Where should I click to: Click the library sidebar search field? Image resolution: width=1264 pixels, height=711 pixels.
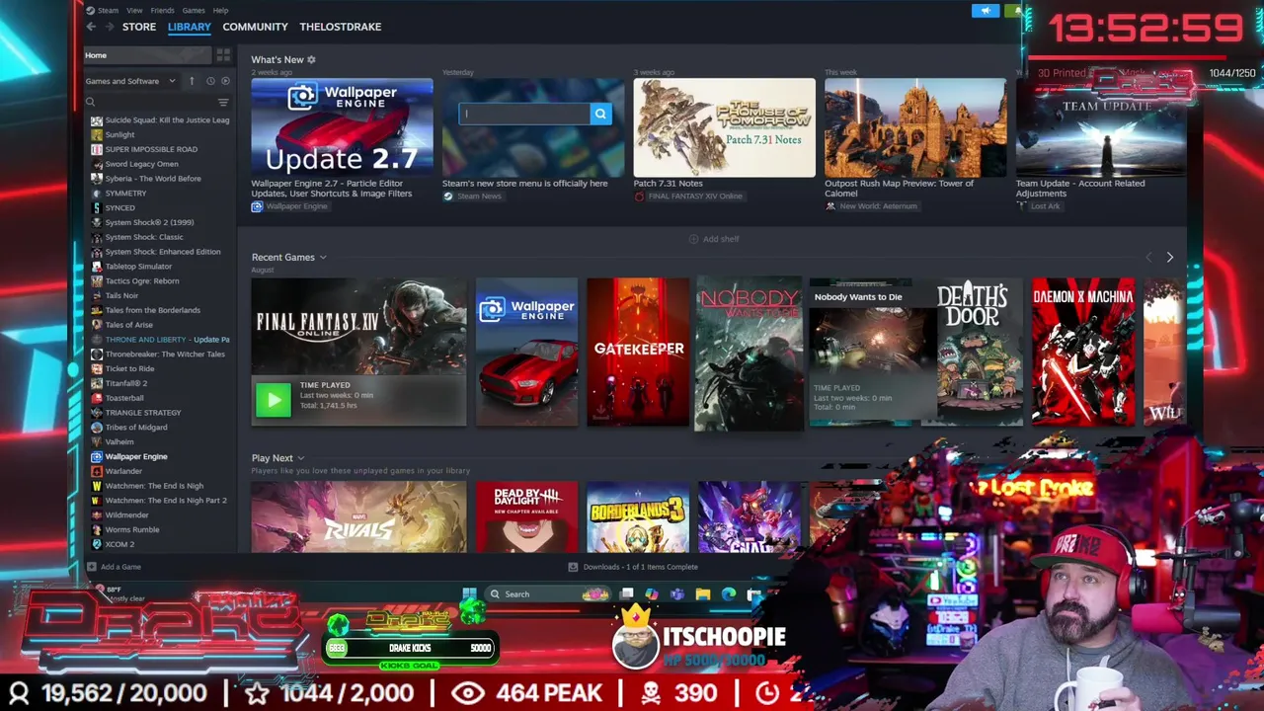(x=148, y=103)
